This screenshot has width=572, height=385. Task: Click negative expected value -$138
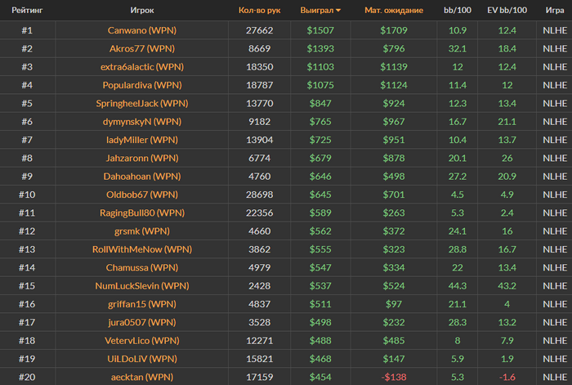coord(394,377)
